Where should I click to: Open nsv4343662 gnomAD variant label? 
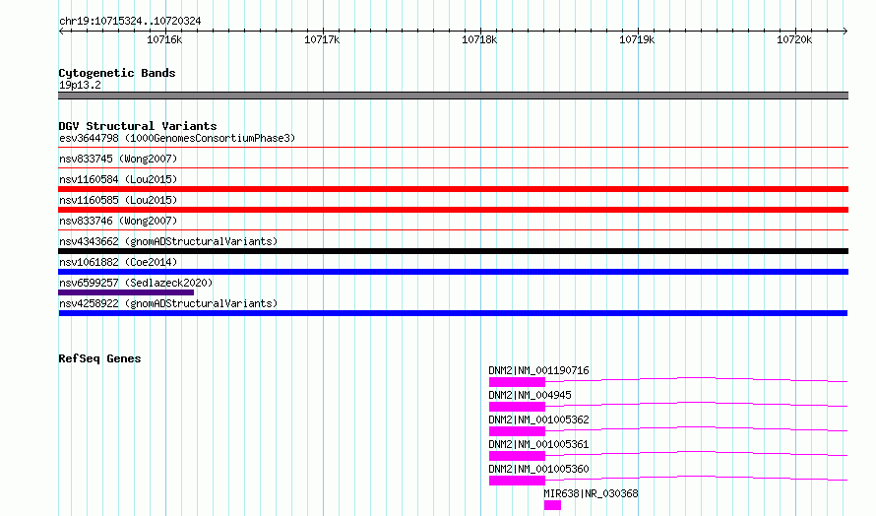coord(168,241)
